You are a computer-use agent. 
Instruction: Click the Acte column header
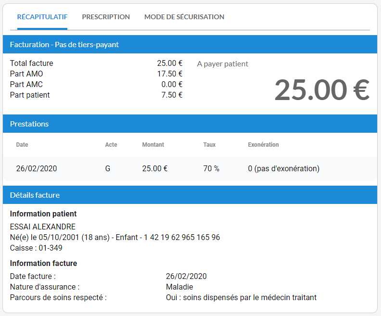point(111,145)
